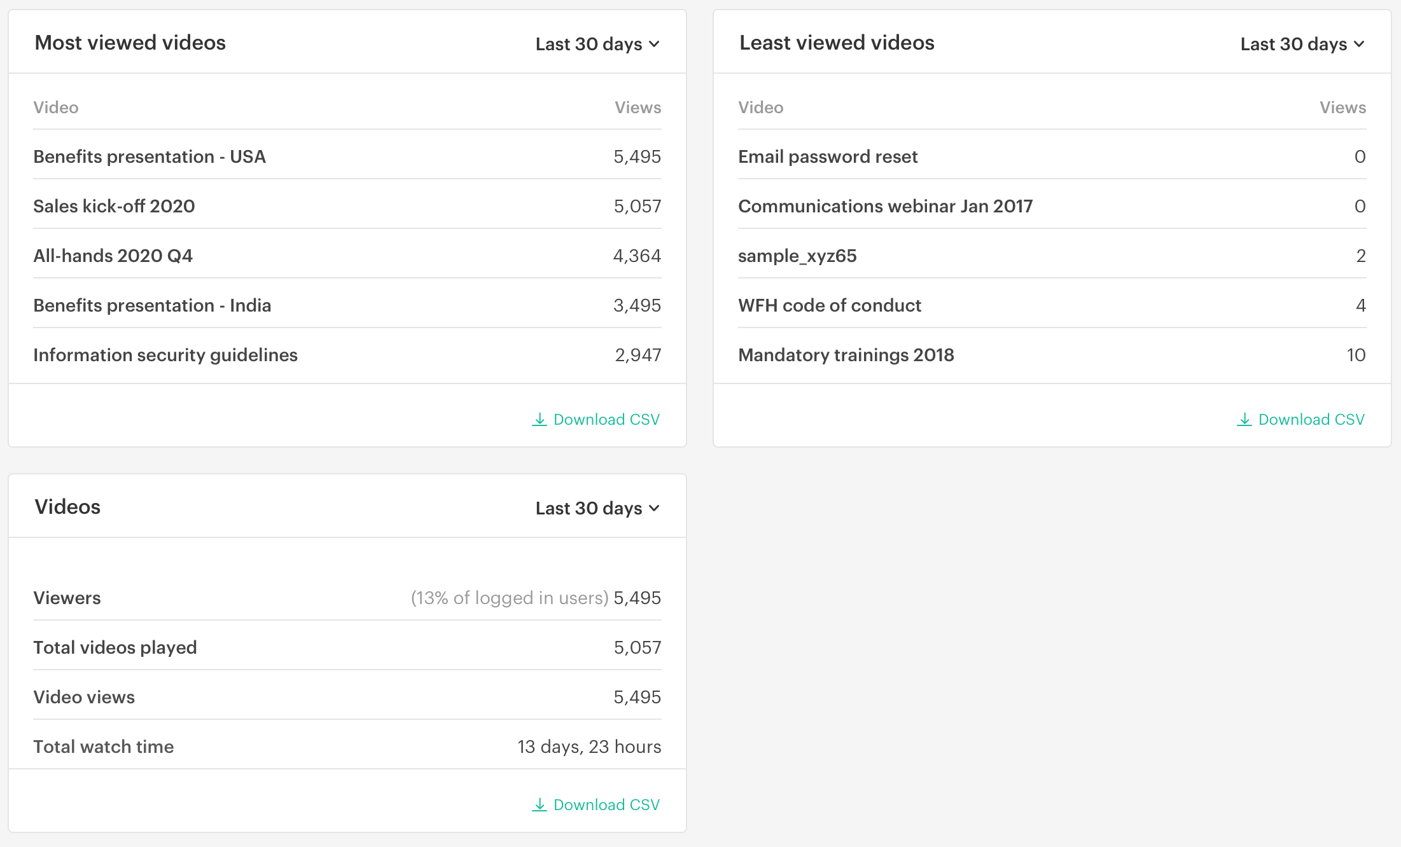This screenshot has height=847, width=1401.
Task: Click download icon in Most viewed videos card
Action: [x=540, y=420]
